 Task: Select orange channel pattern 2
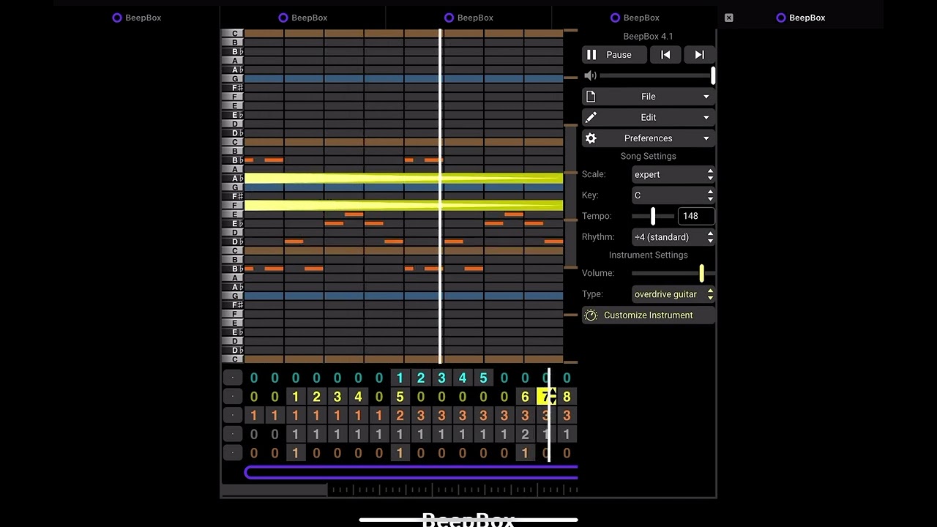click(x=400, y=416)
